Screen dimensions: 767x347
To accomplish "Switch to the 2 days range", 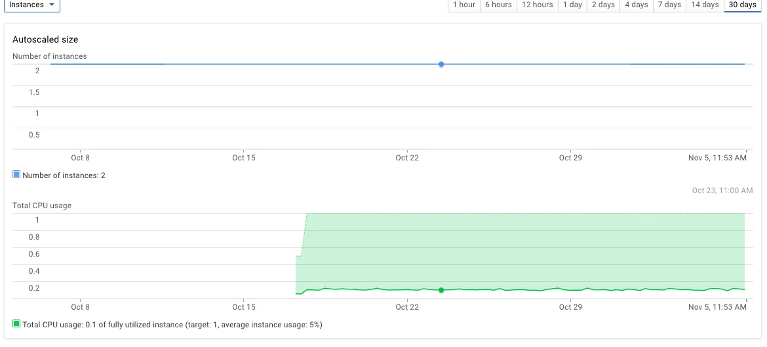I will coord(602,5).
